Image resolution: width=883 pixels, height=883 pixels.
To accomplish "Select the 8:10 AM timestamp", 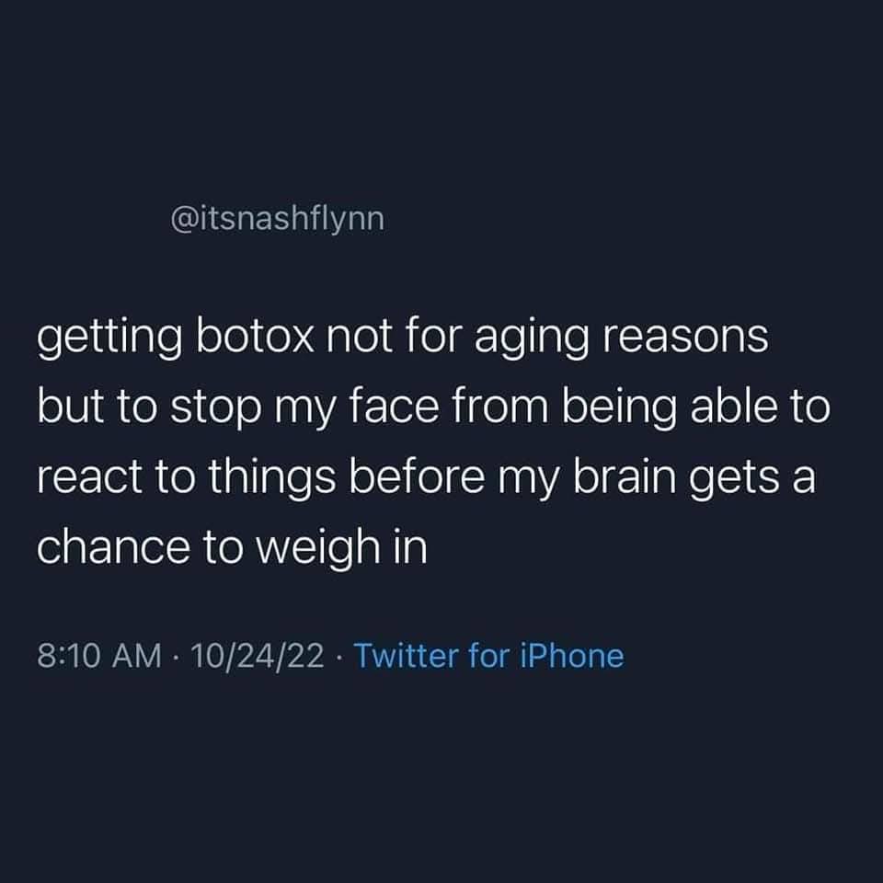I will [99, 656].
